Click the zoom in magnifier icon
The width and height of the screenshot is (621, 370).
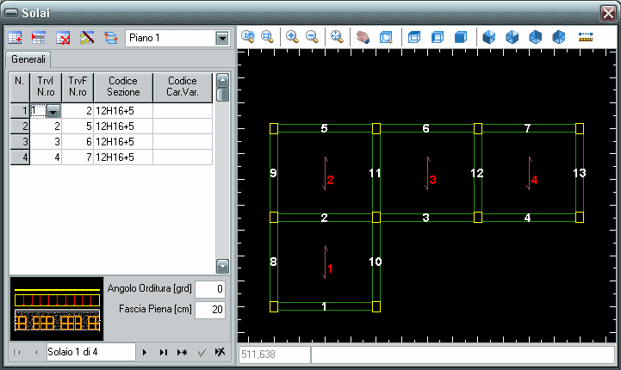point(292,38)
